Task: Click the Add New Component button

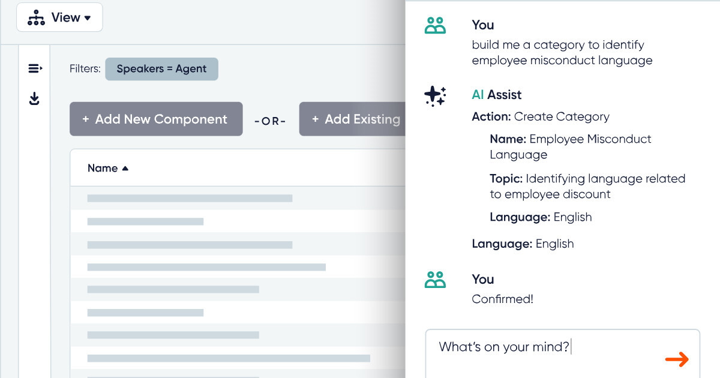Action: (x=156, y=119)
